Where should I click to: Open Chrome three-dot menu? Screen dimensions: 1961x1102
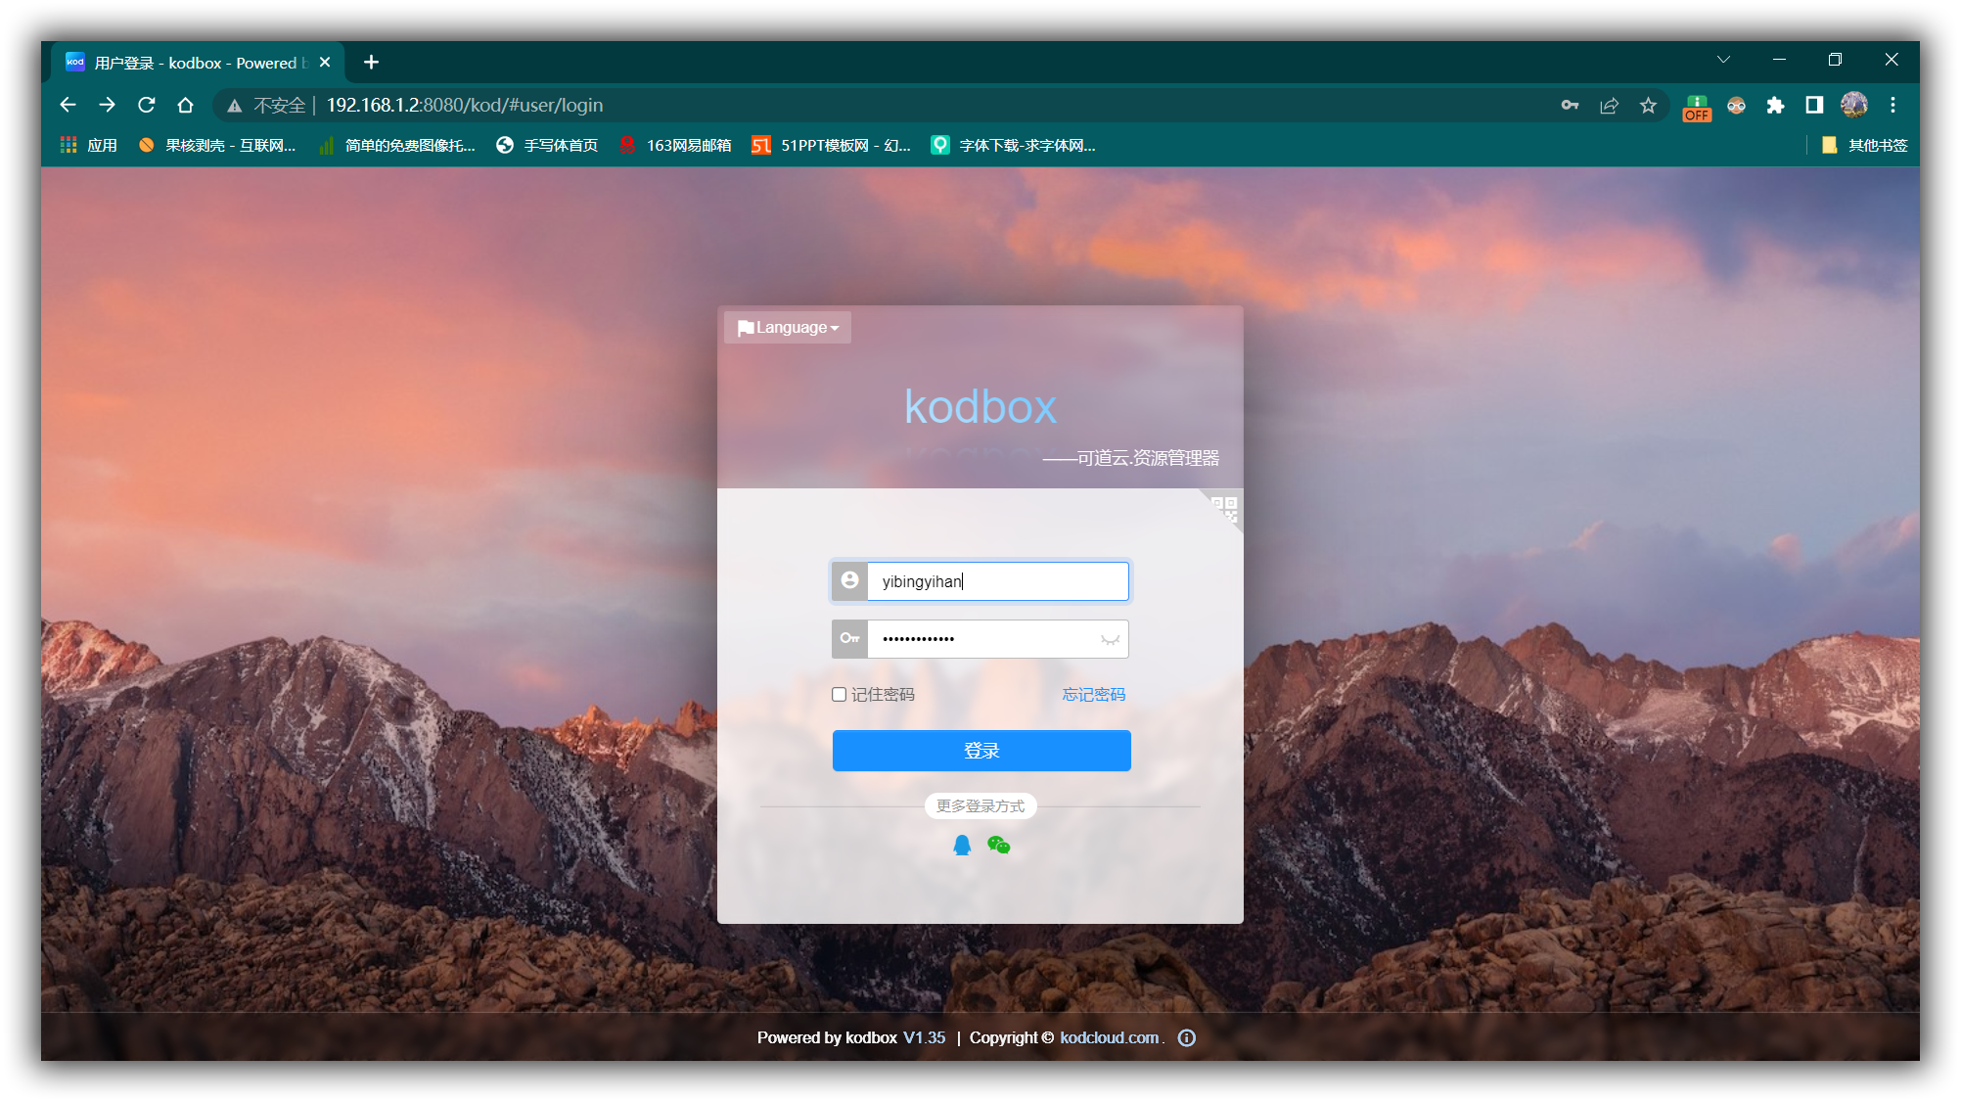[x=1893, y=106]
